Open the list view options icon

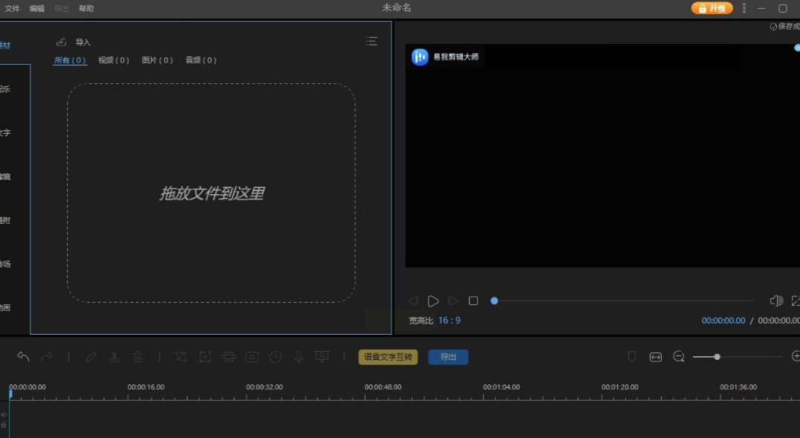371,42
